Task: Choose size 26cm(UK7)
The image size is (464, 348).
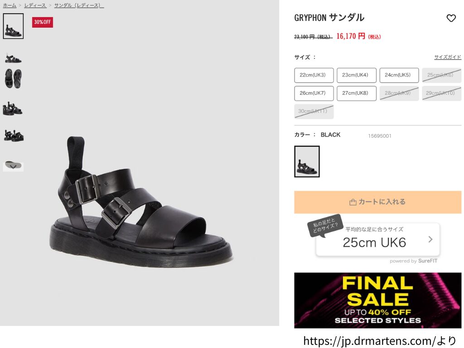Action: point(314,93)
